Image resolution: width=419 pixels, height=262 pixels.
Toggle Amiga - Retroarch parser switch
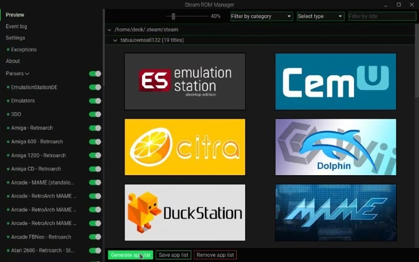tap(95, 128)
